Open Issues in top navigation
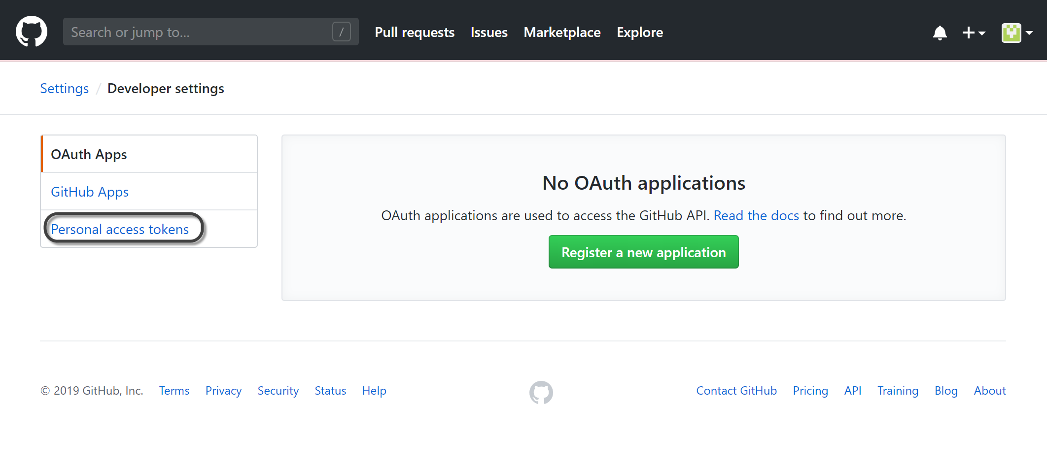Image resolution: width=1047 pixels, height=473 pixels. 489,32
